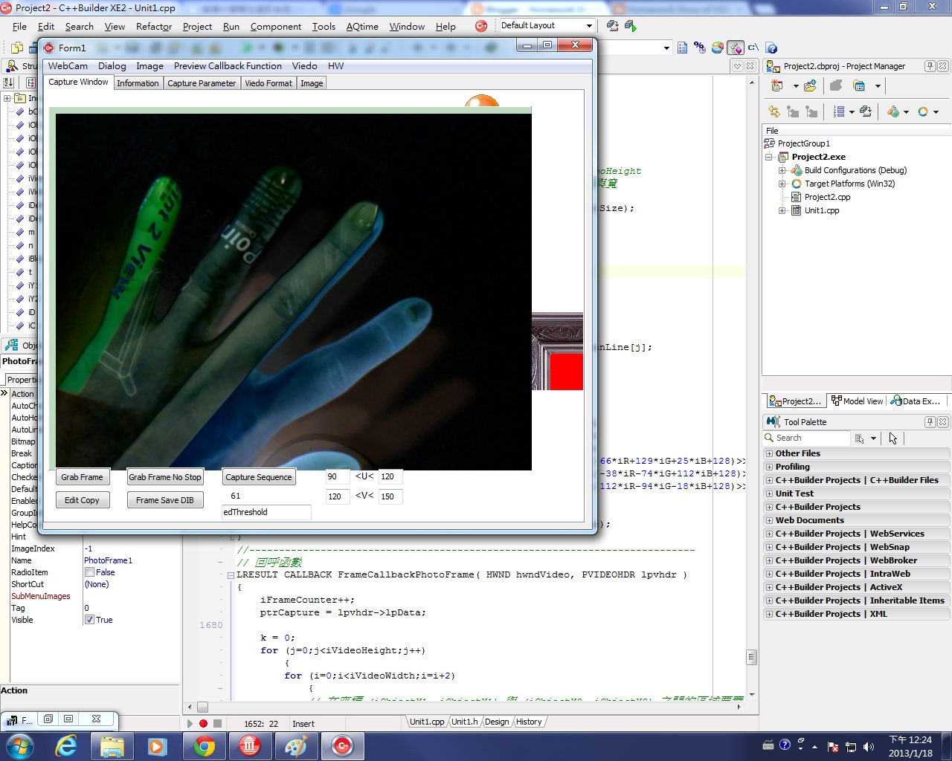Collapse the Project2.exe tree node

point(769,157)
